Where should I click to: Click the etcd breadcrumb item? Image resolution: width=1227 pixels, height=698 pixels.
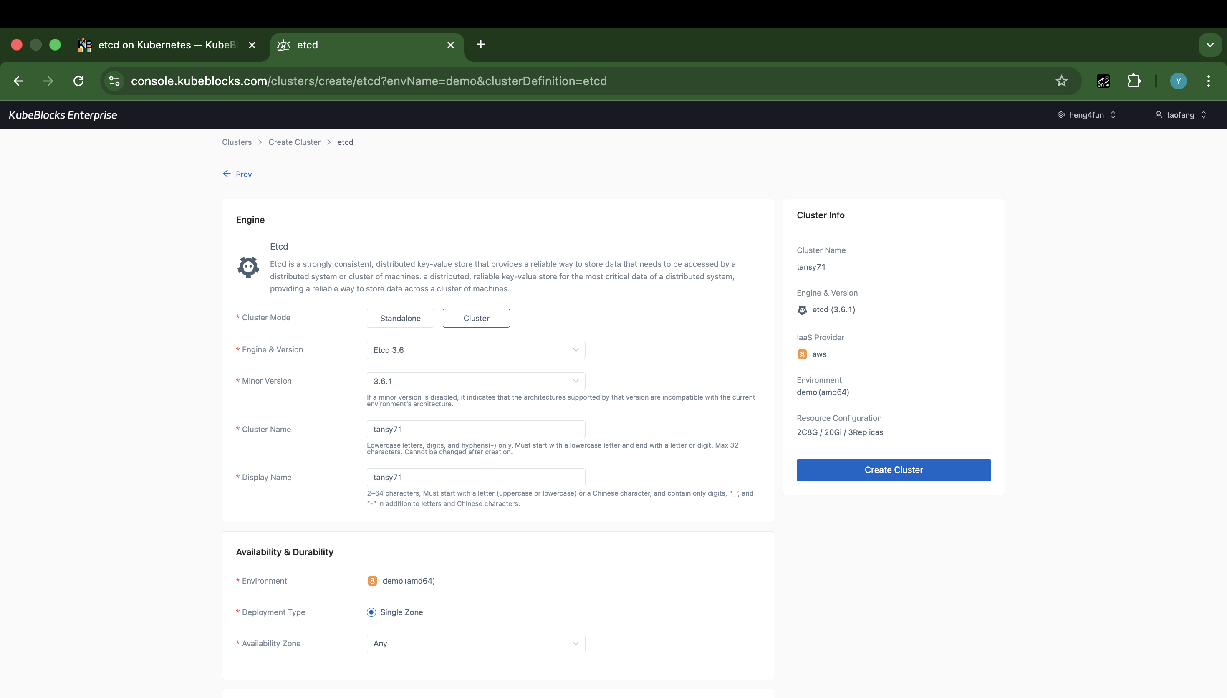click(345, 142)
